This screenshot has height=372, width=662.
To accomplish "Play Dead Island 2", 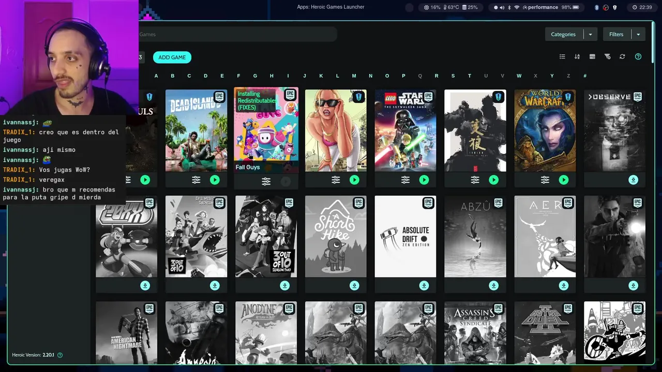I will tap(215, 180).
